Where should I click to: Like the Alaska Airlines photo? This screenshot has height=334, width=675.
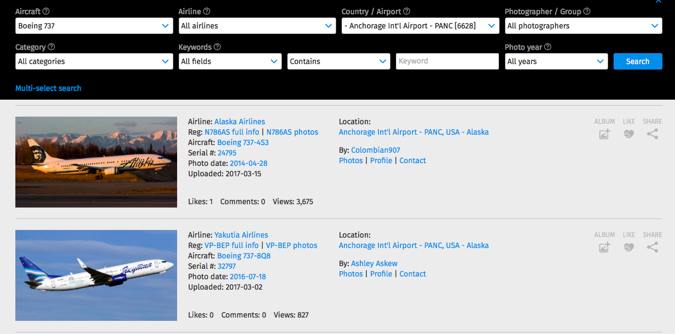click(628, 134)
